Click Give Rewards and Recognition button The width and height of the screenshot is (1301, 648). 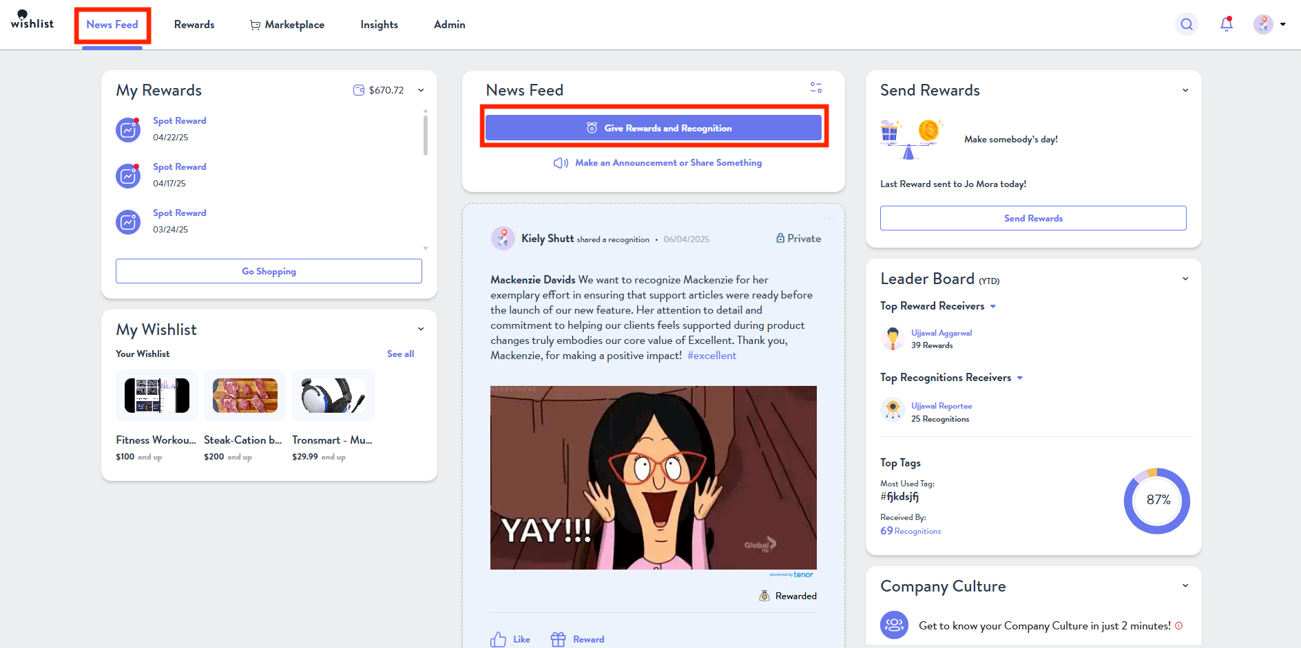point(654,128)
